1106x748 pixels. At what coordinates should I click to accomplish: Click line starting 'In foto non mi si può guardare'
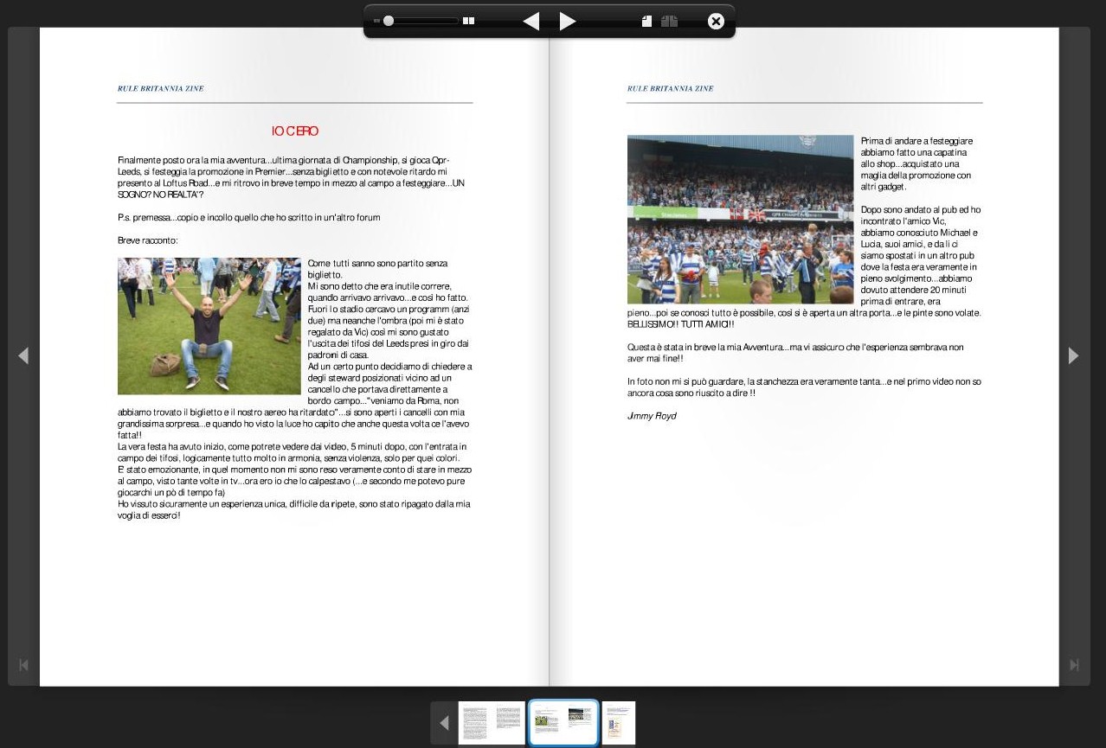tap(805, 381)
